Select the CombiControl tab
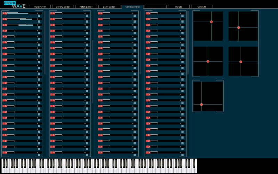This screenshot has width=278, height=174. 132,7
